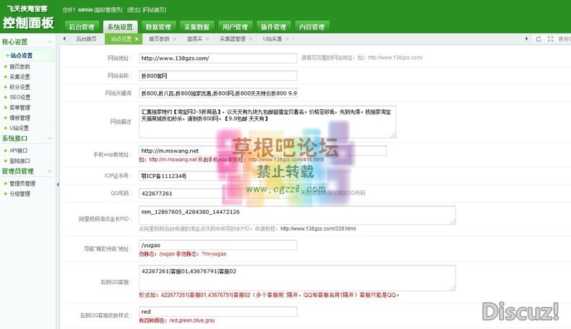Select 采集设置 in sidebar
Image resolution: width=571 pixels, height=329 pixels.
click(20, 77)
